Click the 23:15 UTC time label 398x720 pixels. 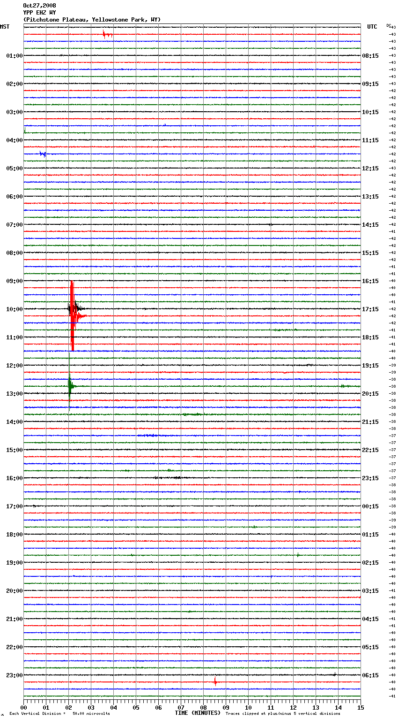[370, 478]
